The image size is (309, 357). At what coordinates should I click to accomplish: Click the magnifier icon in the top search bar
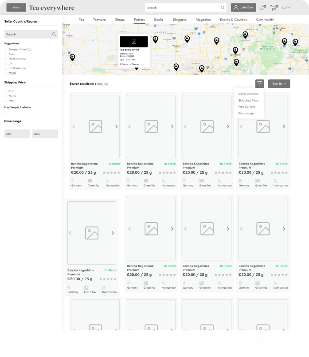pyautogui.click(x=223, y=8)
